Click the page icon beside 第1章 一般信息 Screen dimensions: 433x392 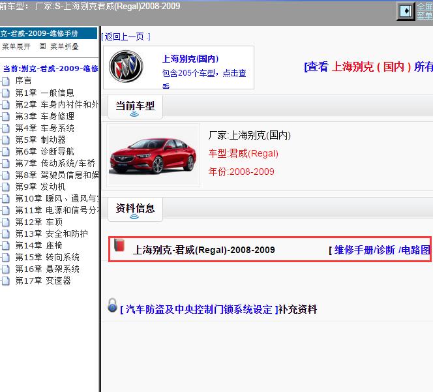pyautogui.click(x=5, y=93)
